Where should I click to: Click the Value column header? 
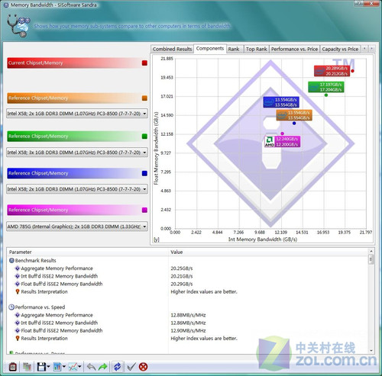click(268, 252)
